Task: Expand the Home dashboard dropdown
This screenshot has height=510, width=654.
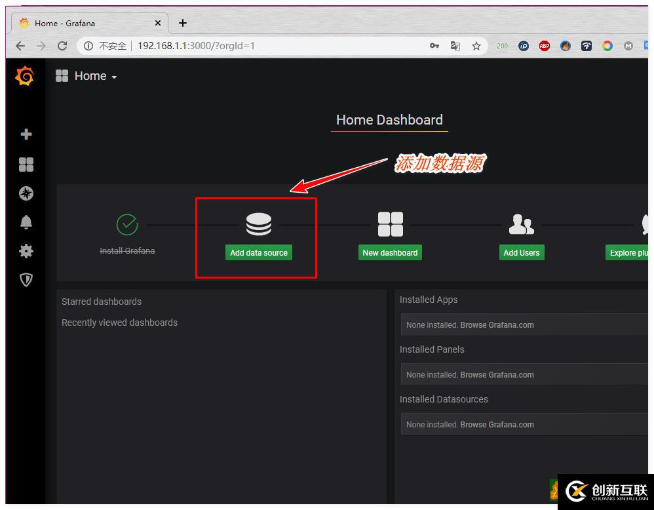Action: [x=96, y=76]
